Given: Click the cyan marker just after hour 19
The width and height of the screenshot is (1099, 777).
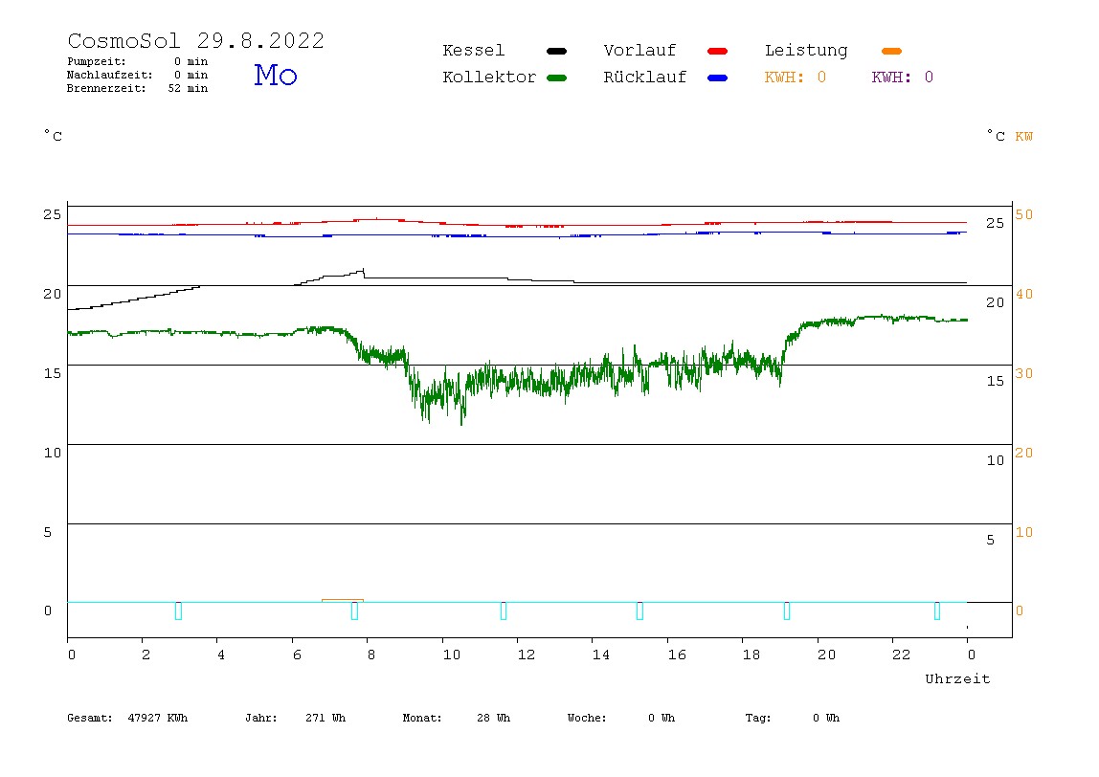Looking at the screenshot, I should [x=787, y=610].
